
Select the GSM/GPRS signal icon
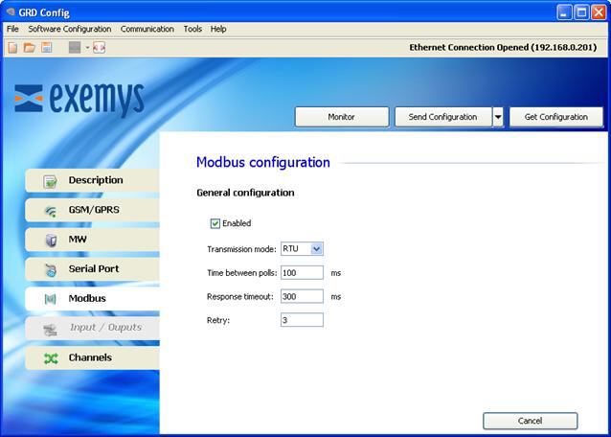pos(50,211)
